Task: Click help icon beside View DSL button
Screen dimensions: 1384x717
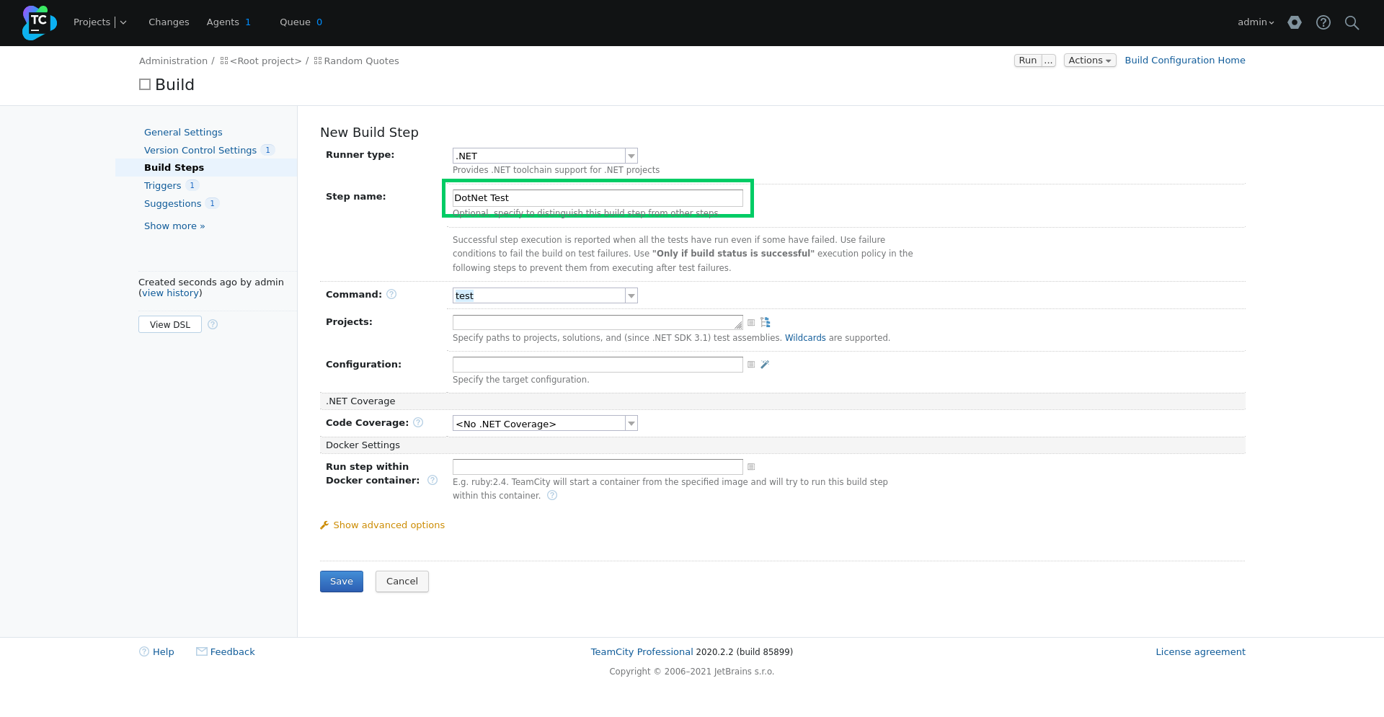Action: coord(213,324)
